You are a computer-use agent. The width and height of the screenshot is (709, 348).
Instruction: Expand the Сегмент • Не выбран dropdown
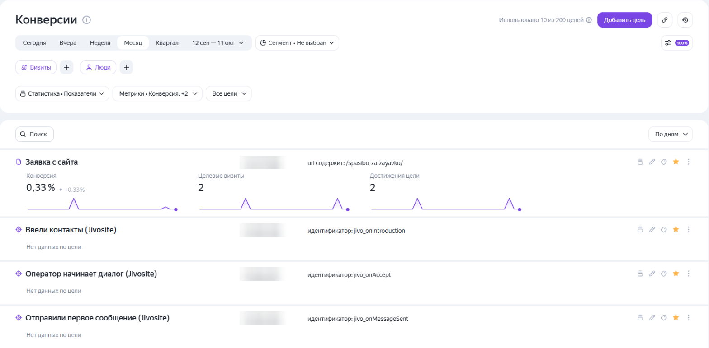click(297, 43)
